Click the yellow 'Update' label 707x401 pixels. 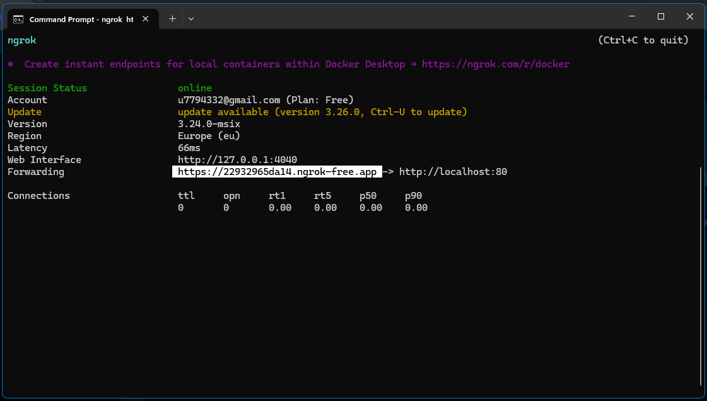(x=25, y=111)
